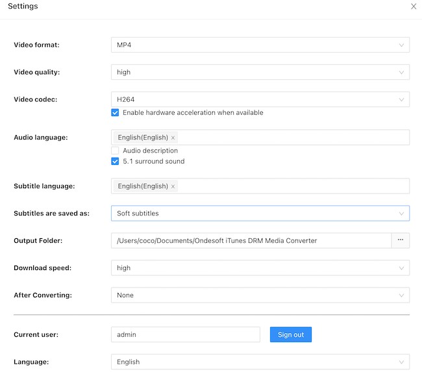This screenshot has height=372, width=422.
Task: Uncheck 5.1 surround sound
Action: pos(115,161)
